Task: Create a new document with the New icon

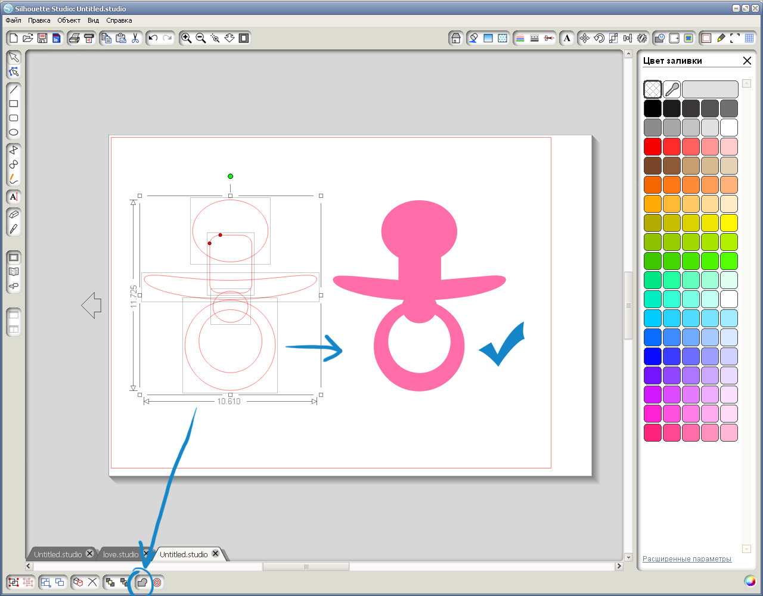Action: click(14, 38)
